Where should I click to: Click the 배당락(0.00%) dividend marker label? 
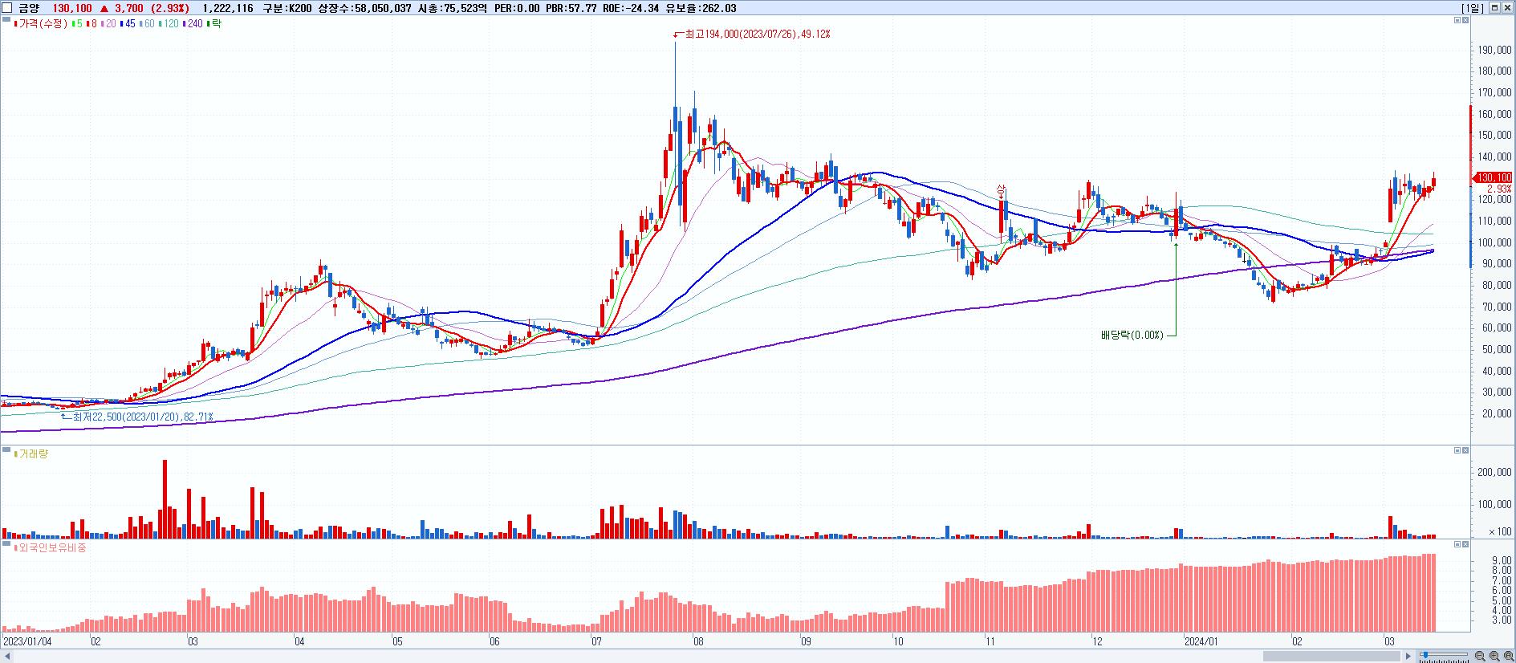pos(1132,335)
